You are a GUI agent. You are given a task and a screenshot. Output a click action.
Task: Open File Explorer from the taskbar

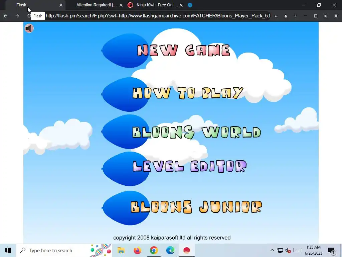coord(121,250)
